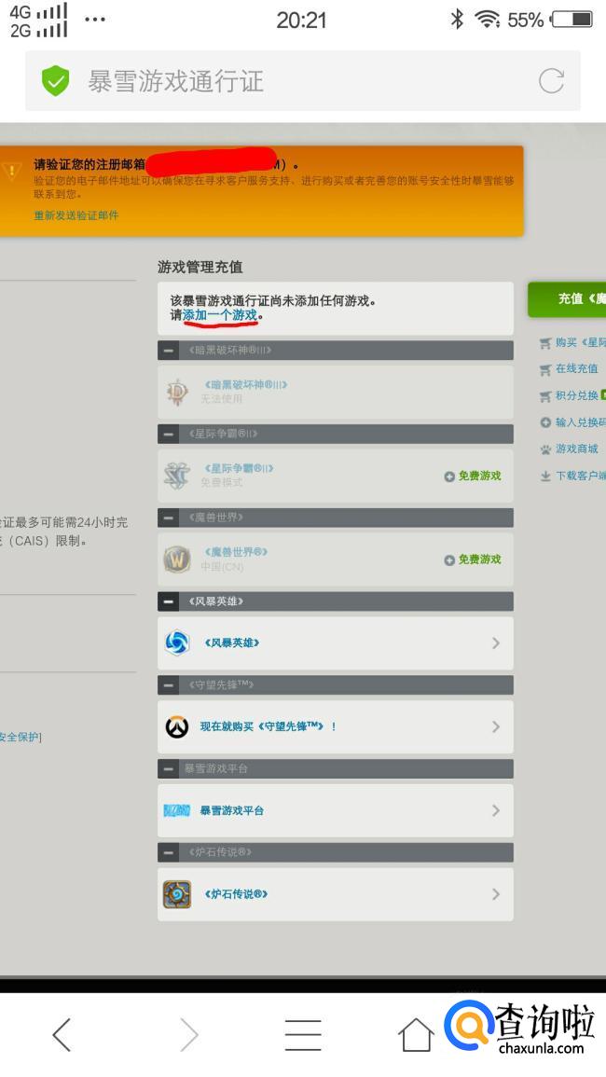The image size is (606, 1077).
Task: Collapse the 《守望先锋™》 section header
Action: click(x=169, y=684)
